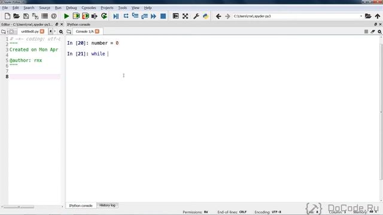Open the File menu
Screen dimensions: 383x215
tap(5, 8)
